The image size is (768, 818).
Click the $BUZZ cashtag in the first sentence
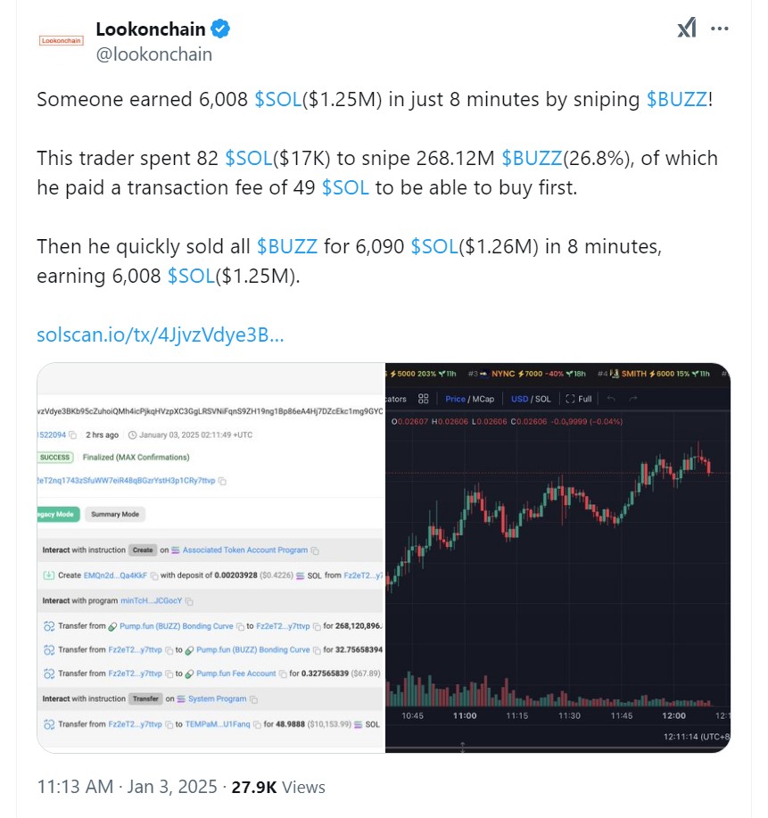[x=676, y=99]
